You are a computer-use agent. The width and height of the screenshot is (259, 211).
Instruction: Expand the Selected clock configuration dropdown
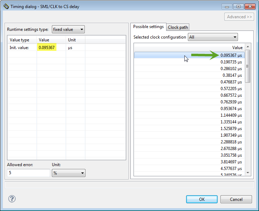(213, 37)
